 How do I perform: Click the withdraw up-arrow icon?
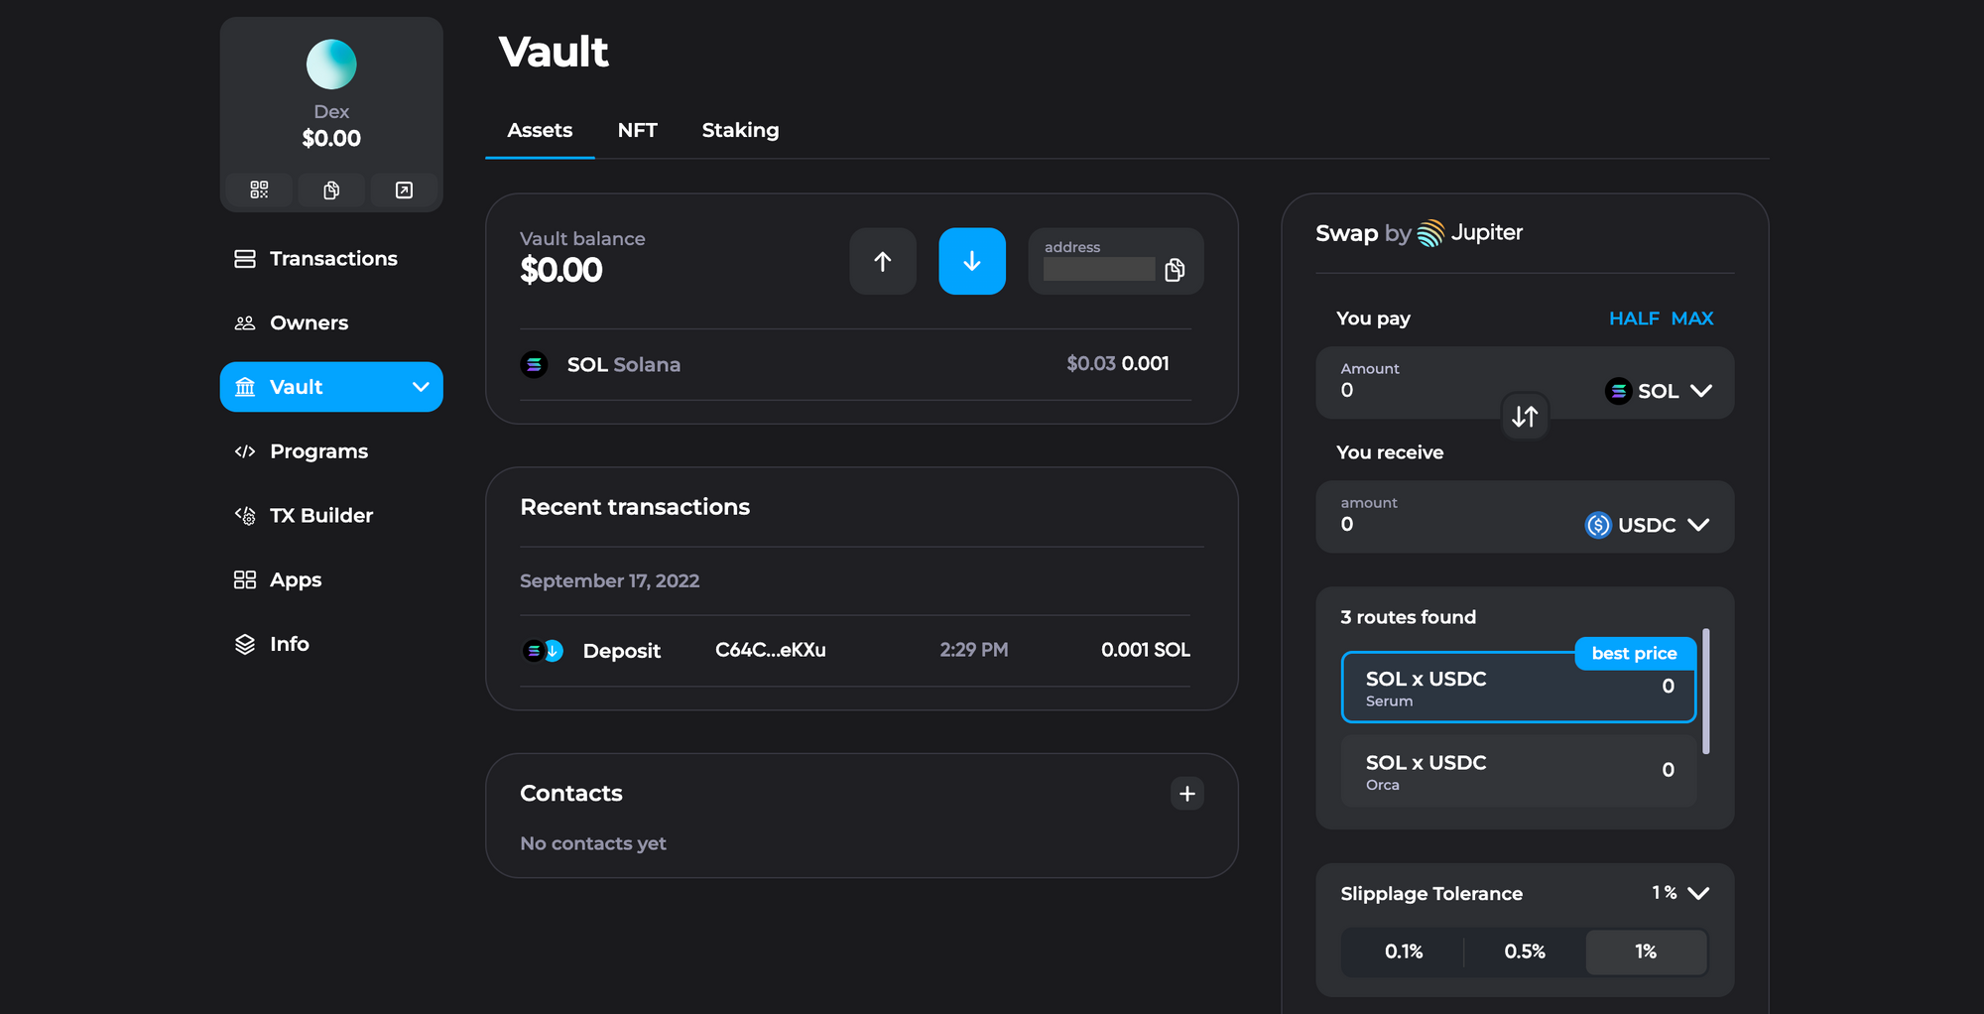(x=882, y=261)
